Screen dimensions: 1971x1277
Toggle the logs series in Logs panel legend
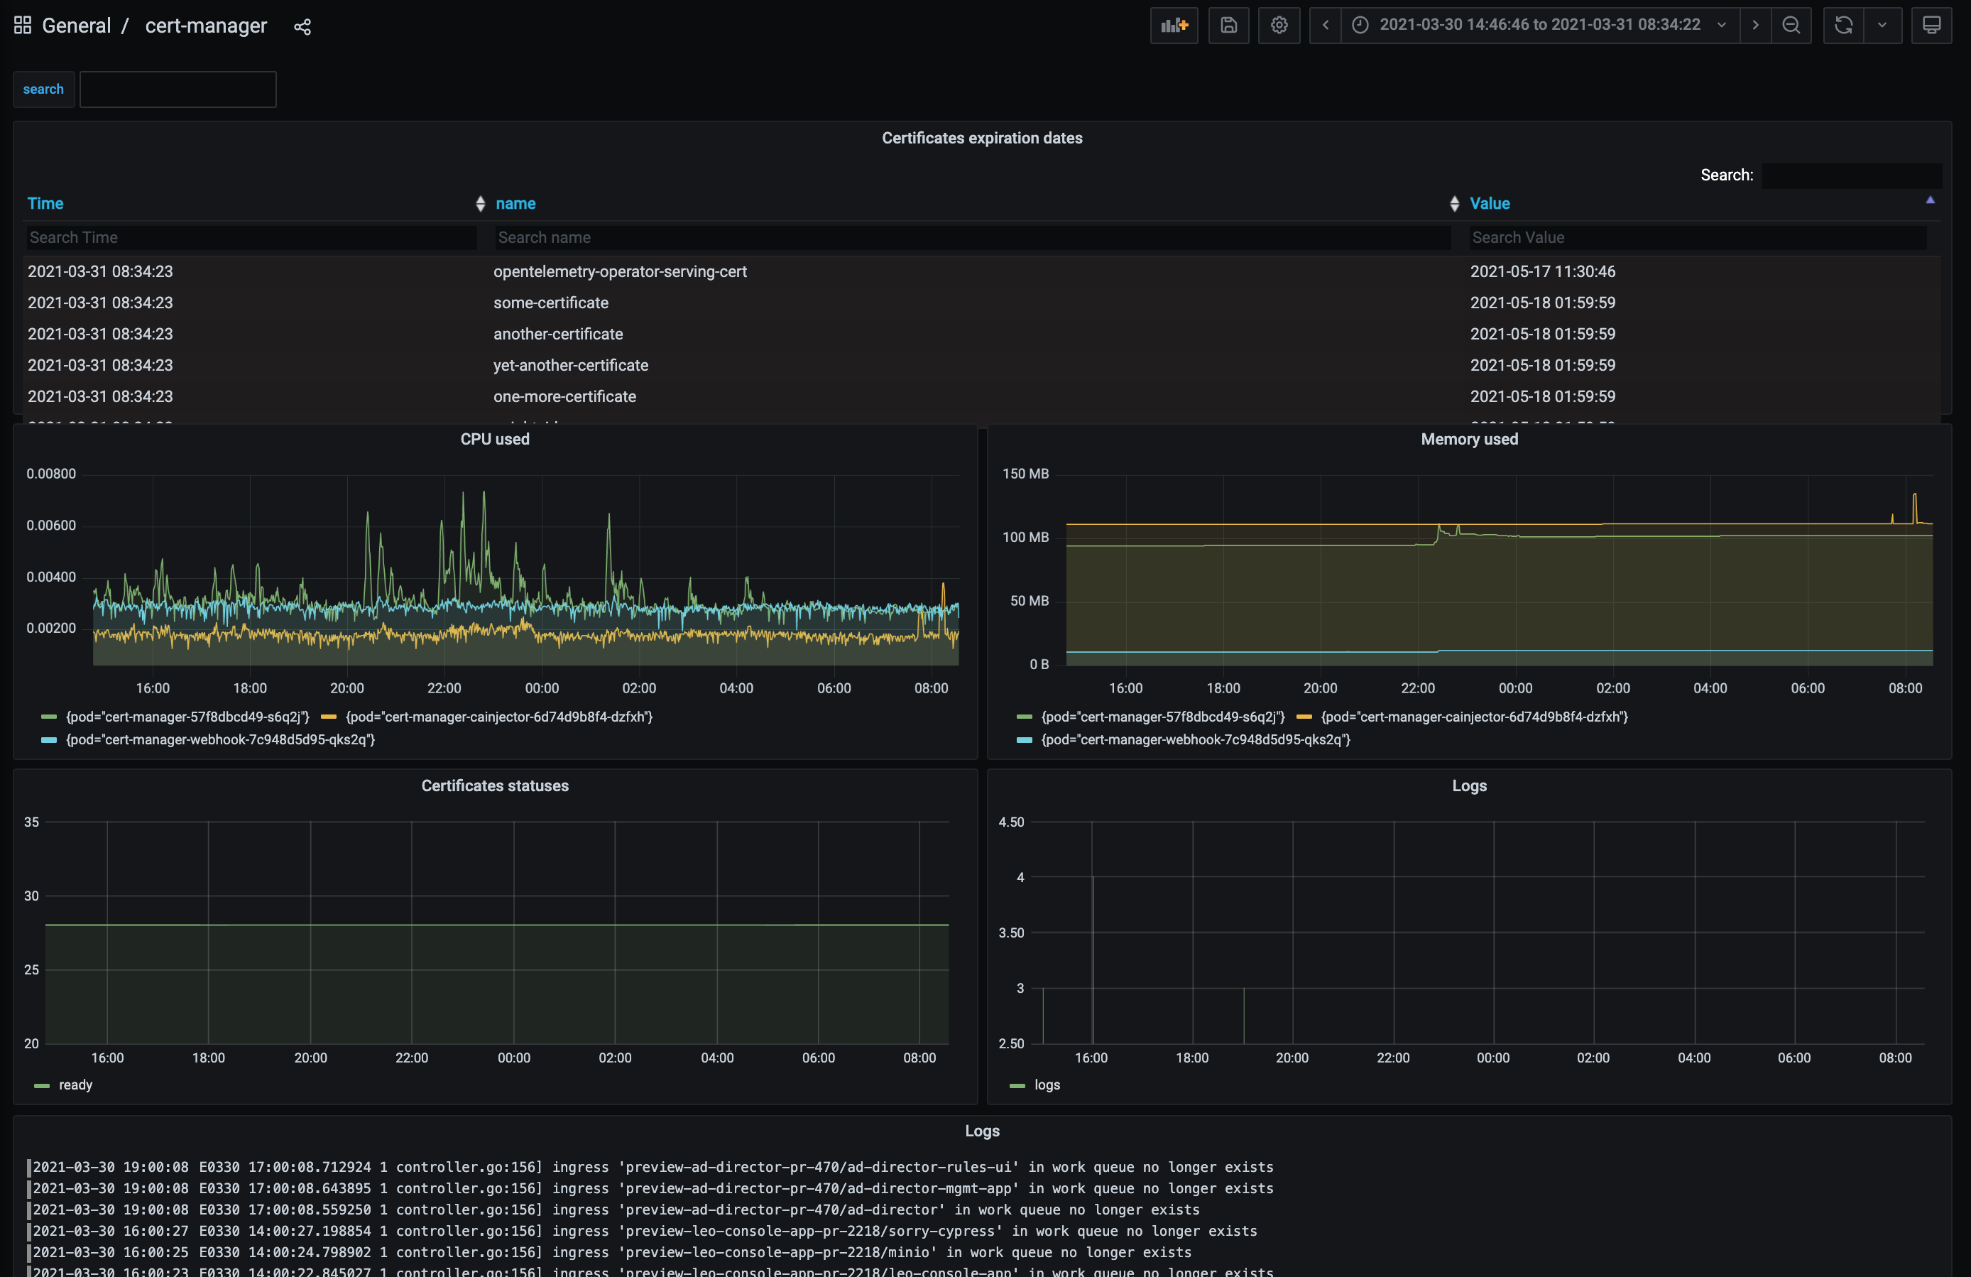pos(1046,1086)
